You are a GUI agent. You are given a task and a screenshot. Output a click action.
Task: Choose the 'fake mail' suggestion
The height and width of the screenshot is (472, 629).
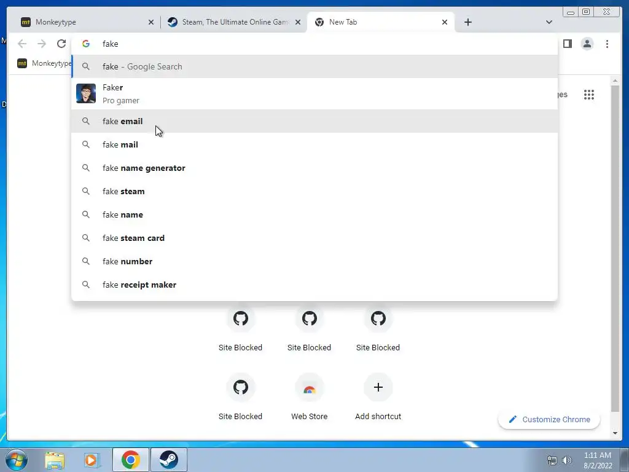[x=314, y=144]
